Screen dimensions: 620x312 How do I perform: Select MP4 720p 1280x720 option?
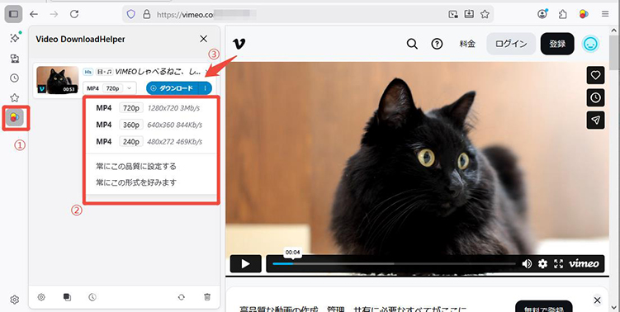[x=151, y=108]
